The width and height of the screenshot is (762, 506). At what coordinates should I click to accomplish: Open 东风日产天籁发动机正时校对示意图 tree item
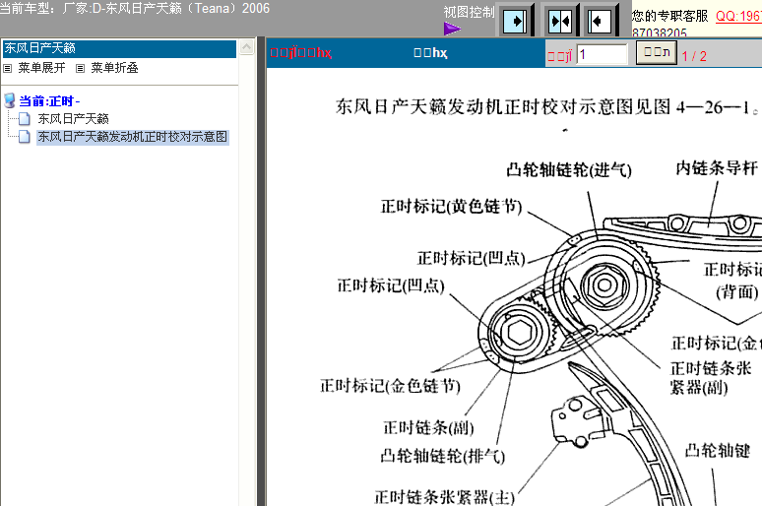[133, 137]
